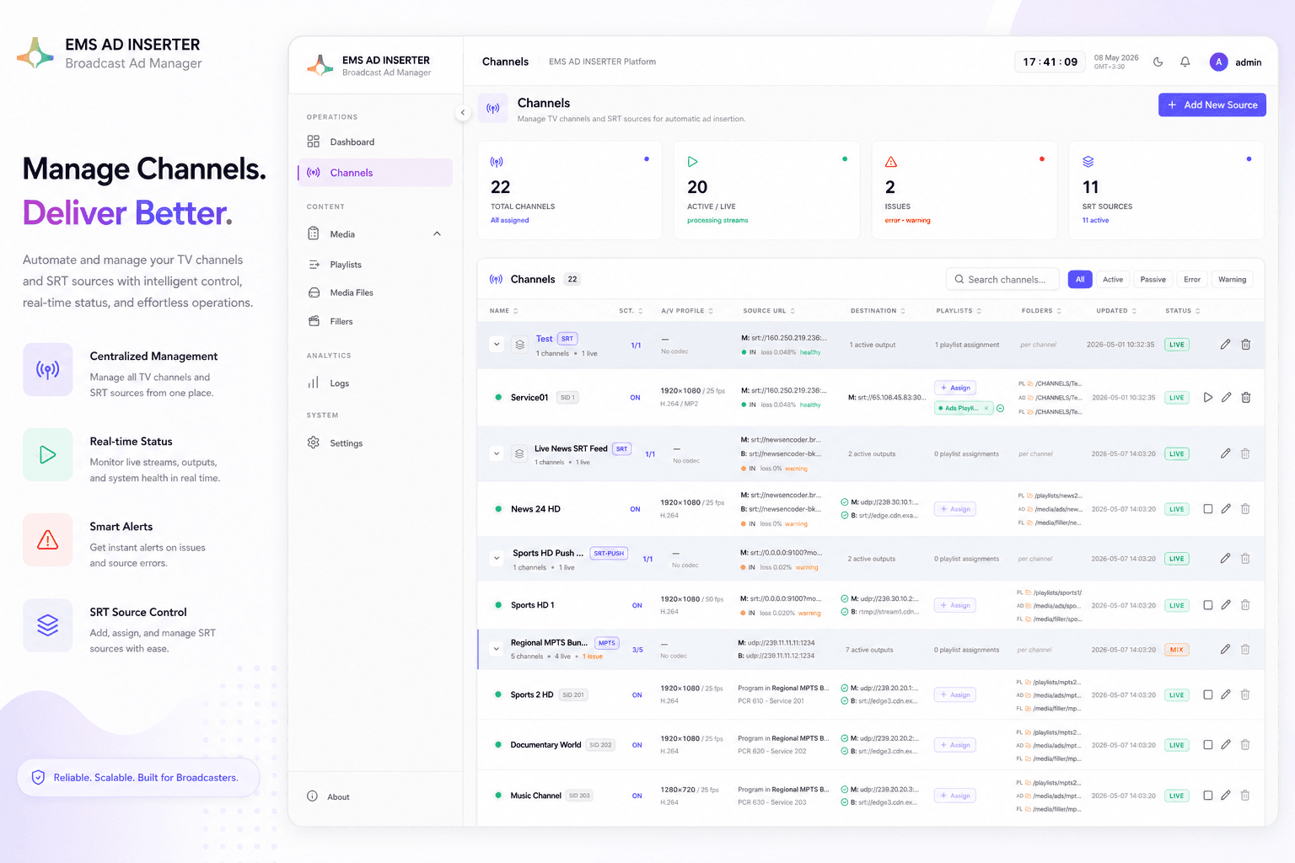Collapse the Sports HD Push row
The height and width of the screenshot is (863, 1295).
coord(497,558)
